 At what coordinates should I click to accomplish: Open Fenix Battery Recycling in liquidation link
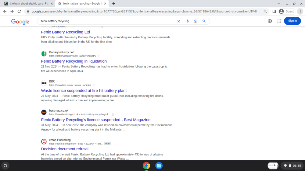[x=74, y=61]
